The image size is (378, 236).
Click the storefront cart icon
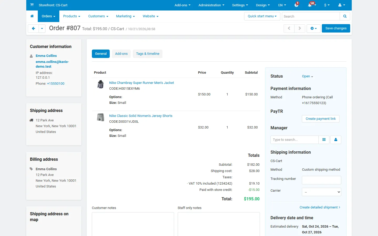(x=32, y=5)
